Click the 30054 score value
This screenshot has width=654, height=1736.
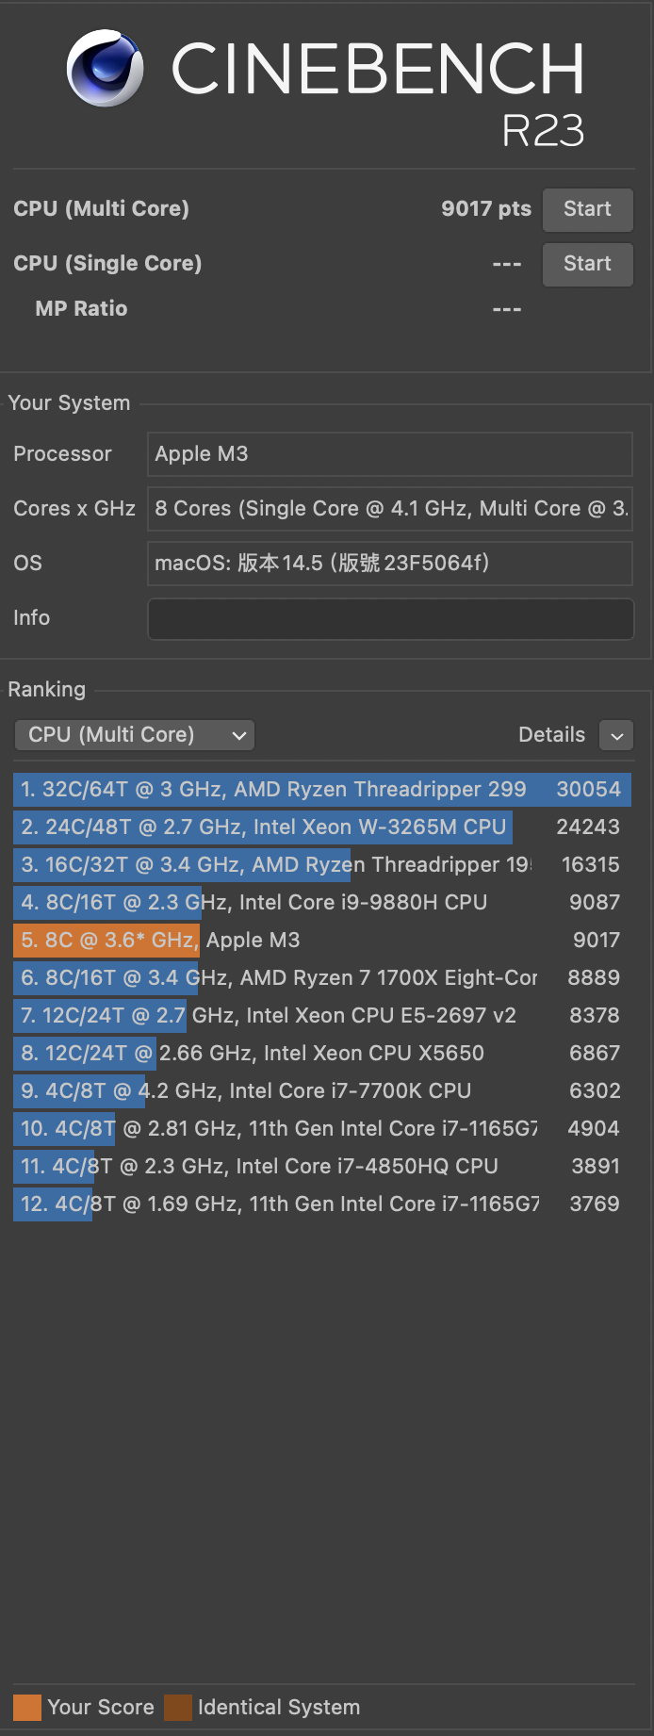pos(589,790)
